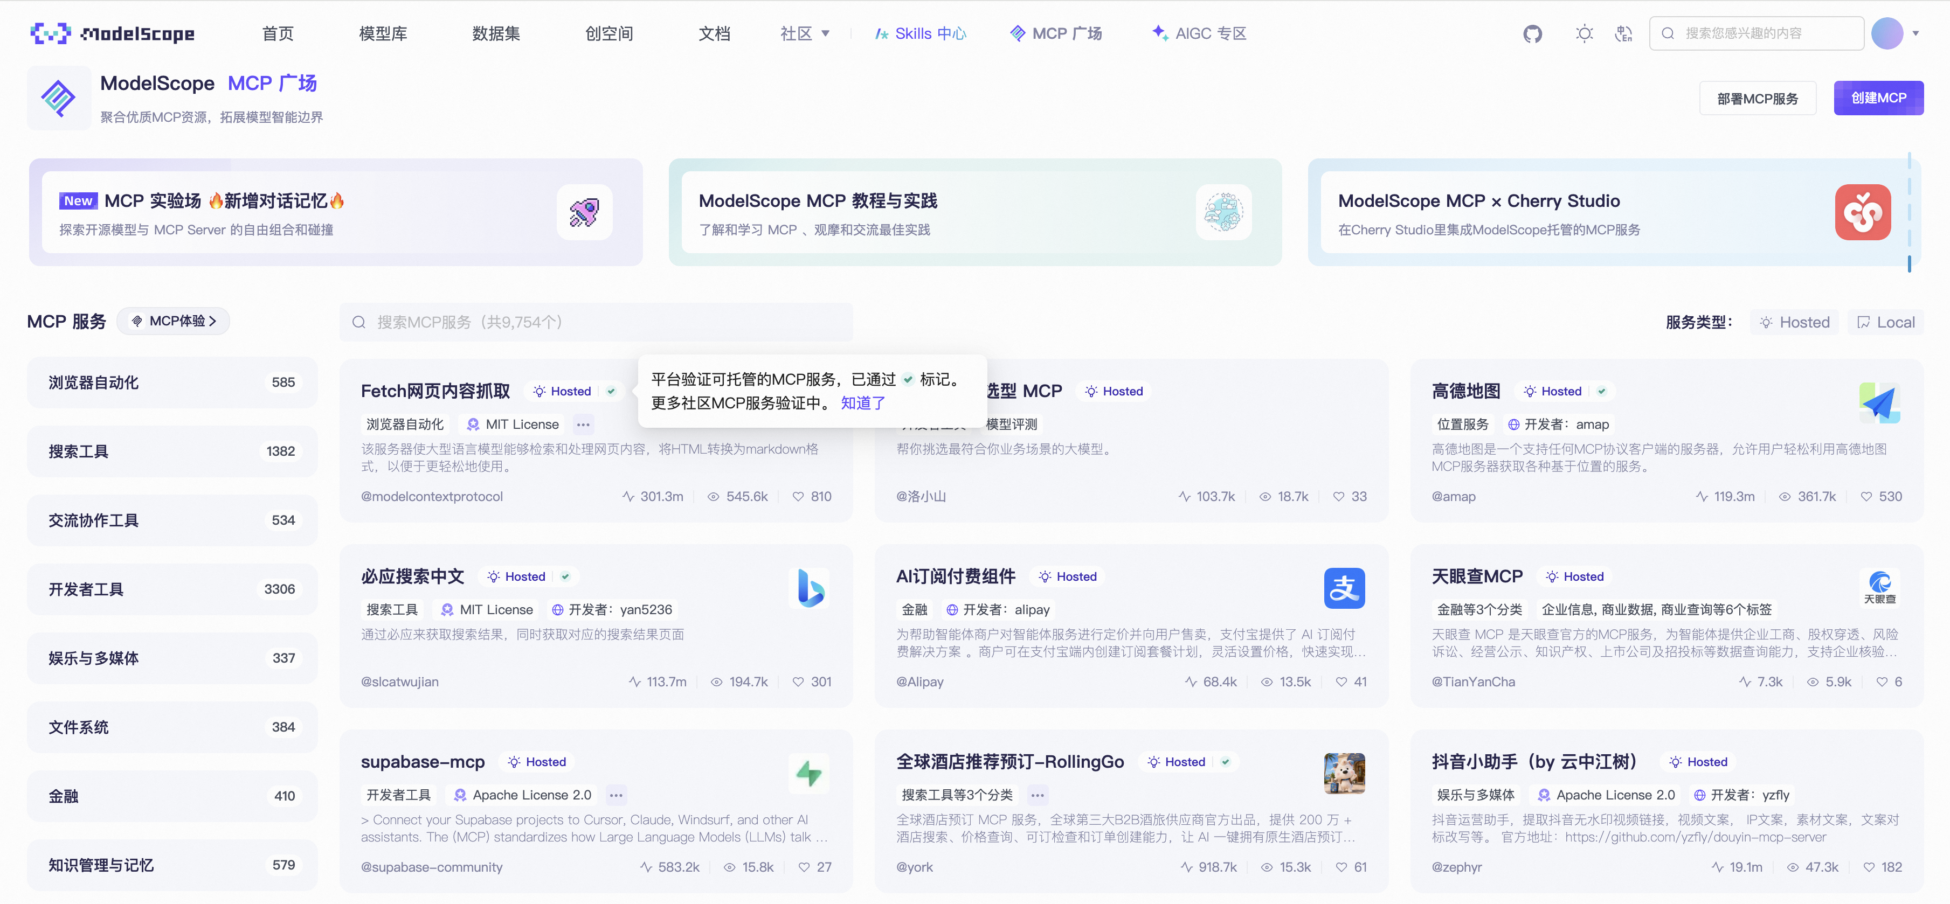This screenshot has height=904, width=1950.
Task: Open MCP 实验场 banner card
Action: (x=335, y=213)
